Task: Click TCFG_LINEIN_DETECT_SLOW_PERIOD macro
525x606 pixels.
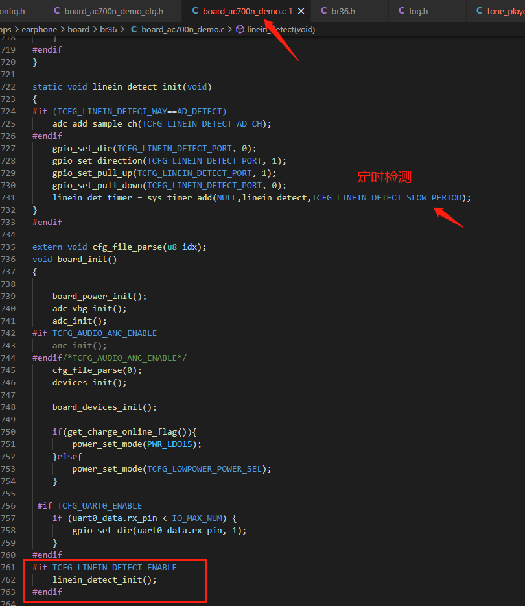Action: [387, 198]
